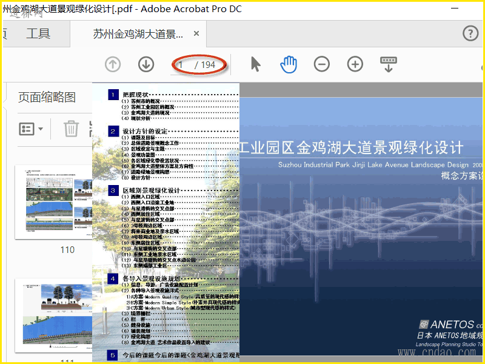Zoom out with the minus icon

tap(322, 64)
